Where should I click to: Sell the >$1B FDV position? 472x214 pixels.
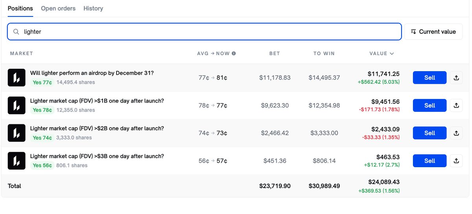[x=430, y=105]
